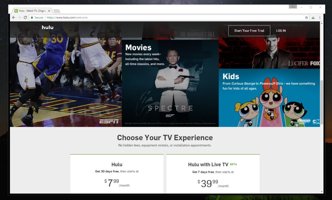Open the Kids Powerpuff Girls tile
332x200 pixels.
pos(269,98)
